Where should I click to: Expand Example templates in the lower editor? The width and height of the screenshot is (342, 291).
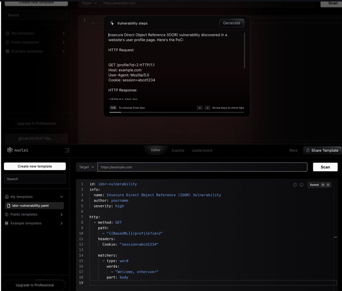(x=61, y=223)
